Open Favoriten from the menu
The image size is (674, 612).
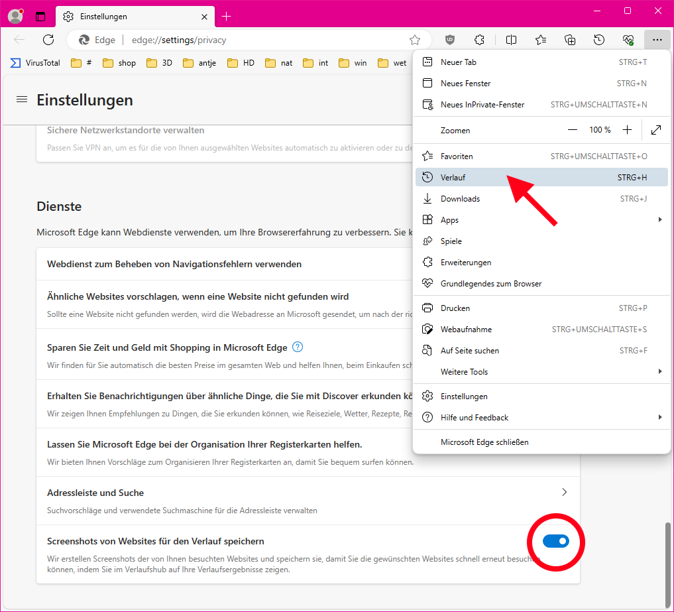coord(541,156)
